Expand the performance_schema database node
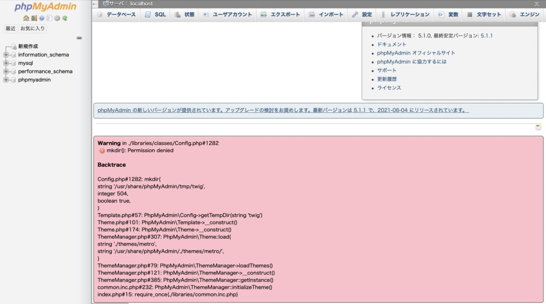This screenshot has width=546, height=304. tap(5, 71)
